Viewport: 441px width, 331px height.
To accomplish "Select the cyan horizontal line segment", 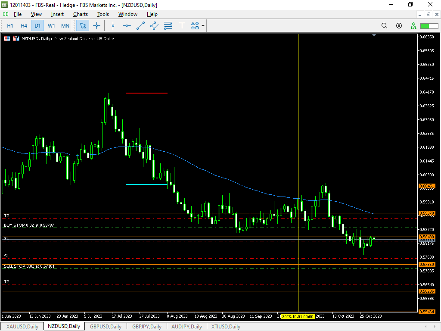I will coord(146,184).
